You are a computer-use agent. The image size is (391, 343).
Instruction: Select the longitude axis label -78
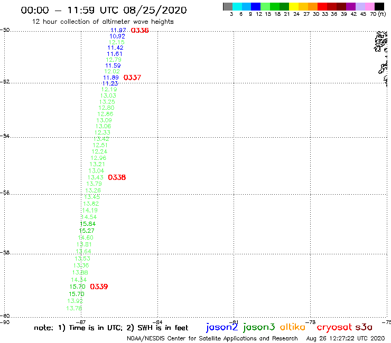(x=311, y=322)
